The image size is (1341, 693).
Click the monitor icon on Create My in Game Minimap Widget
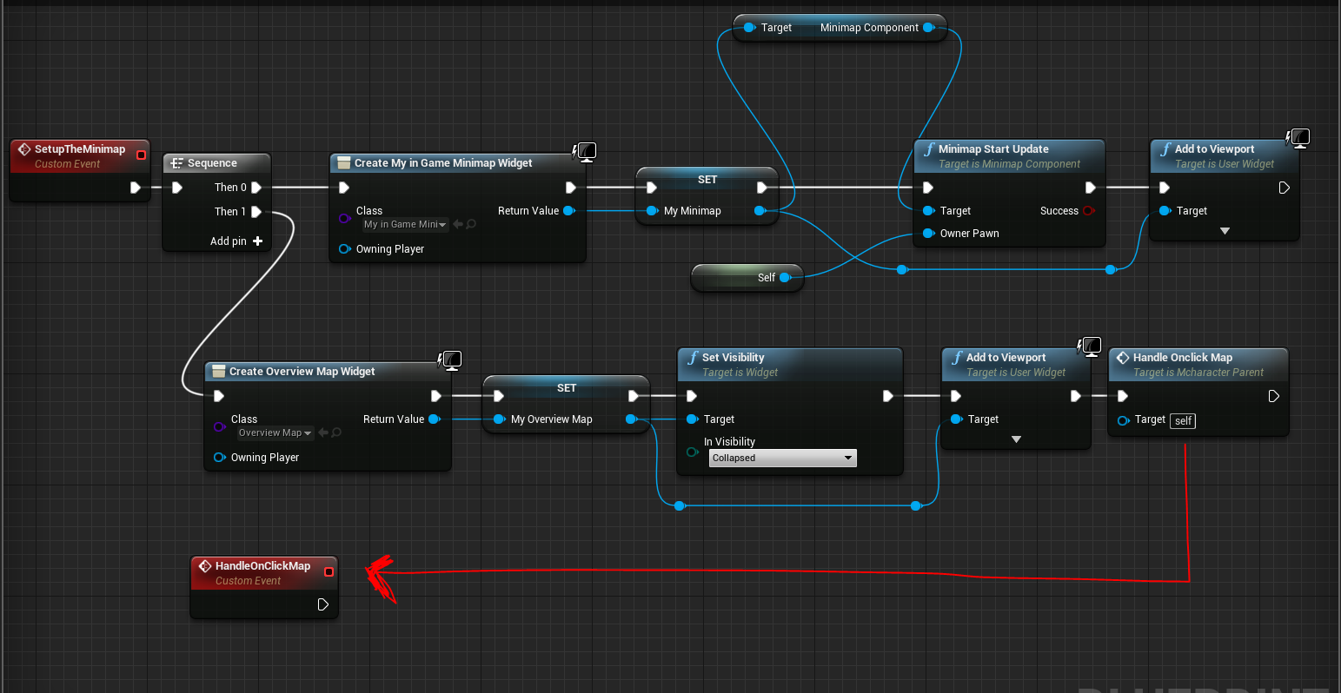(586, 151)
